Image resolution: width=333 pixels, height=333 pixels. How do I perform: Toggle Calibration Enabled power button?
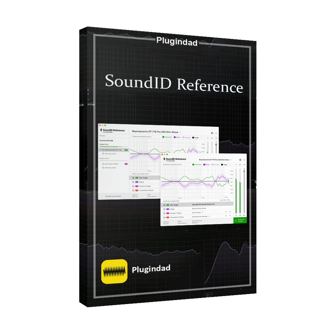click(236, 220)
